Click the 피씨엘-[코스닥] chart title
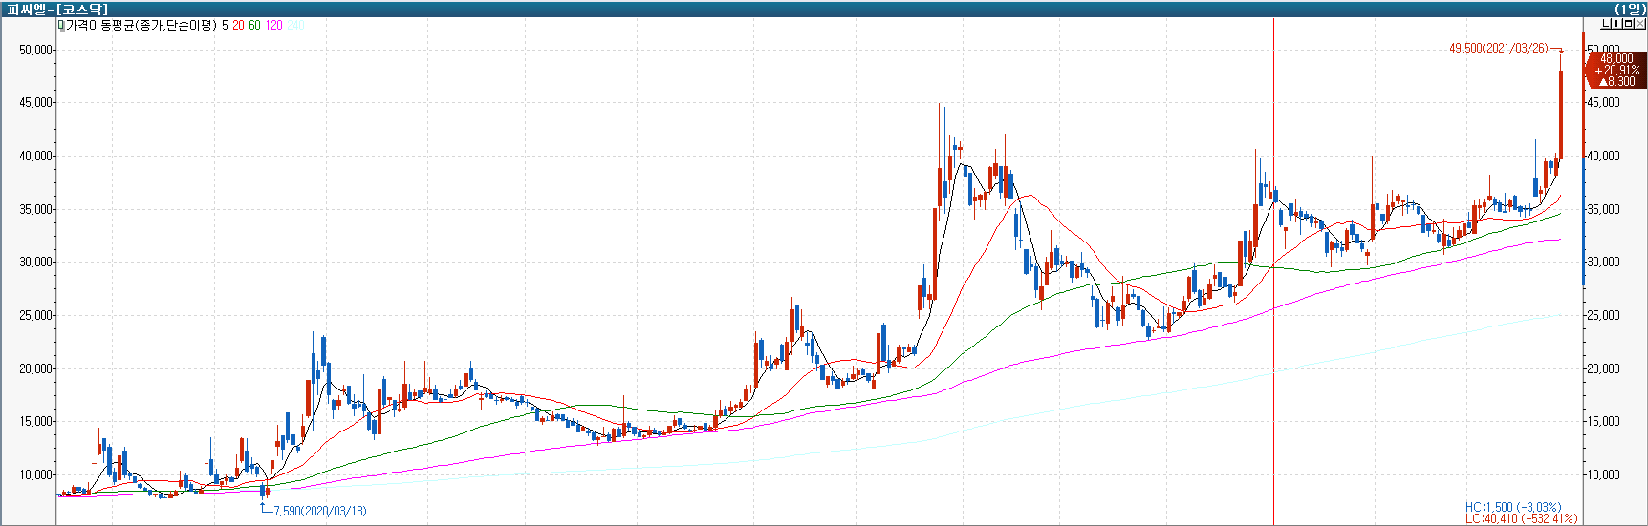The image size is (1648, 526). click(57, 9)
